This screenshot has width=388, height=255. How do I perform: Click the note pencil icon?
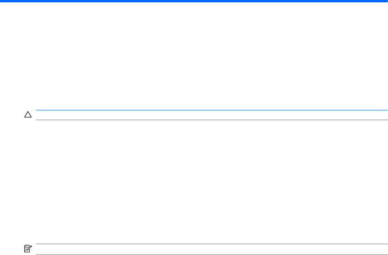[x=27, y=248]
